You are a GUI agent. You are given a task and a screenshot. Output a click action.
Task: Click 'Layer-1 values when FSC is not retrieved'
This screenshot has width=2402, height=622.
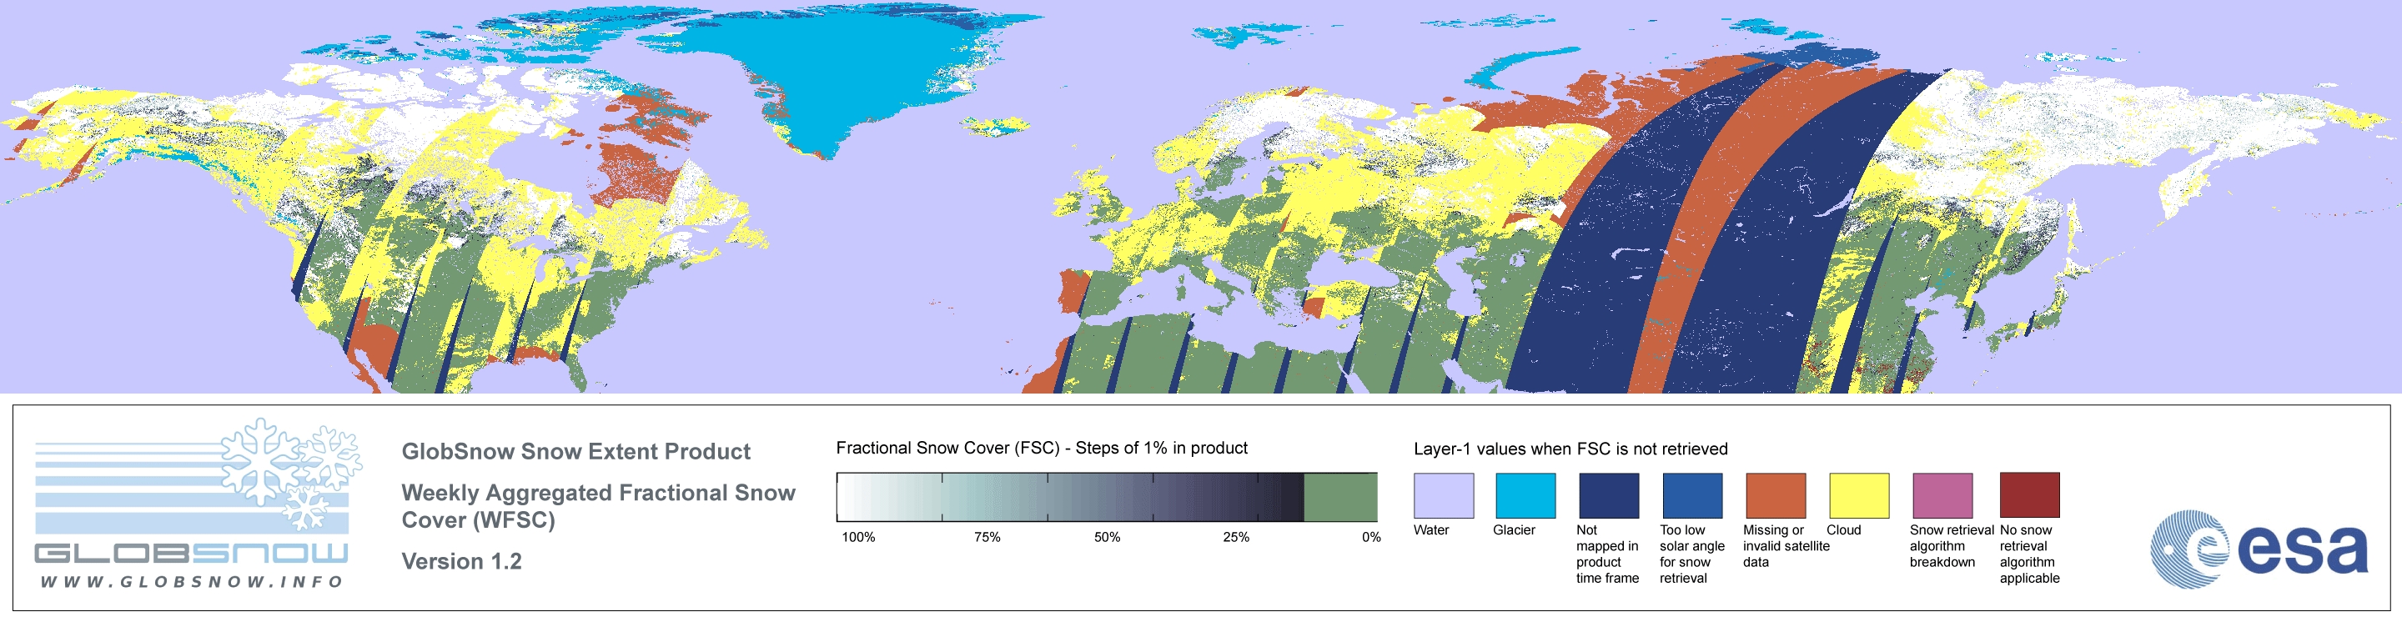coord(1571,449)
